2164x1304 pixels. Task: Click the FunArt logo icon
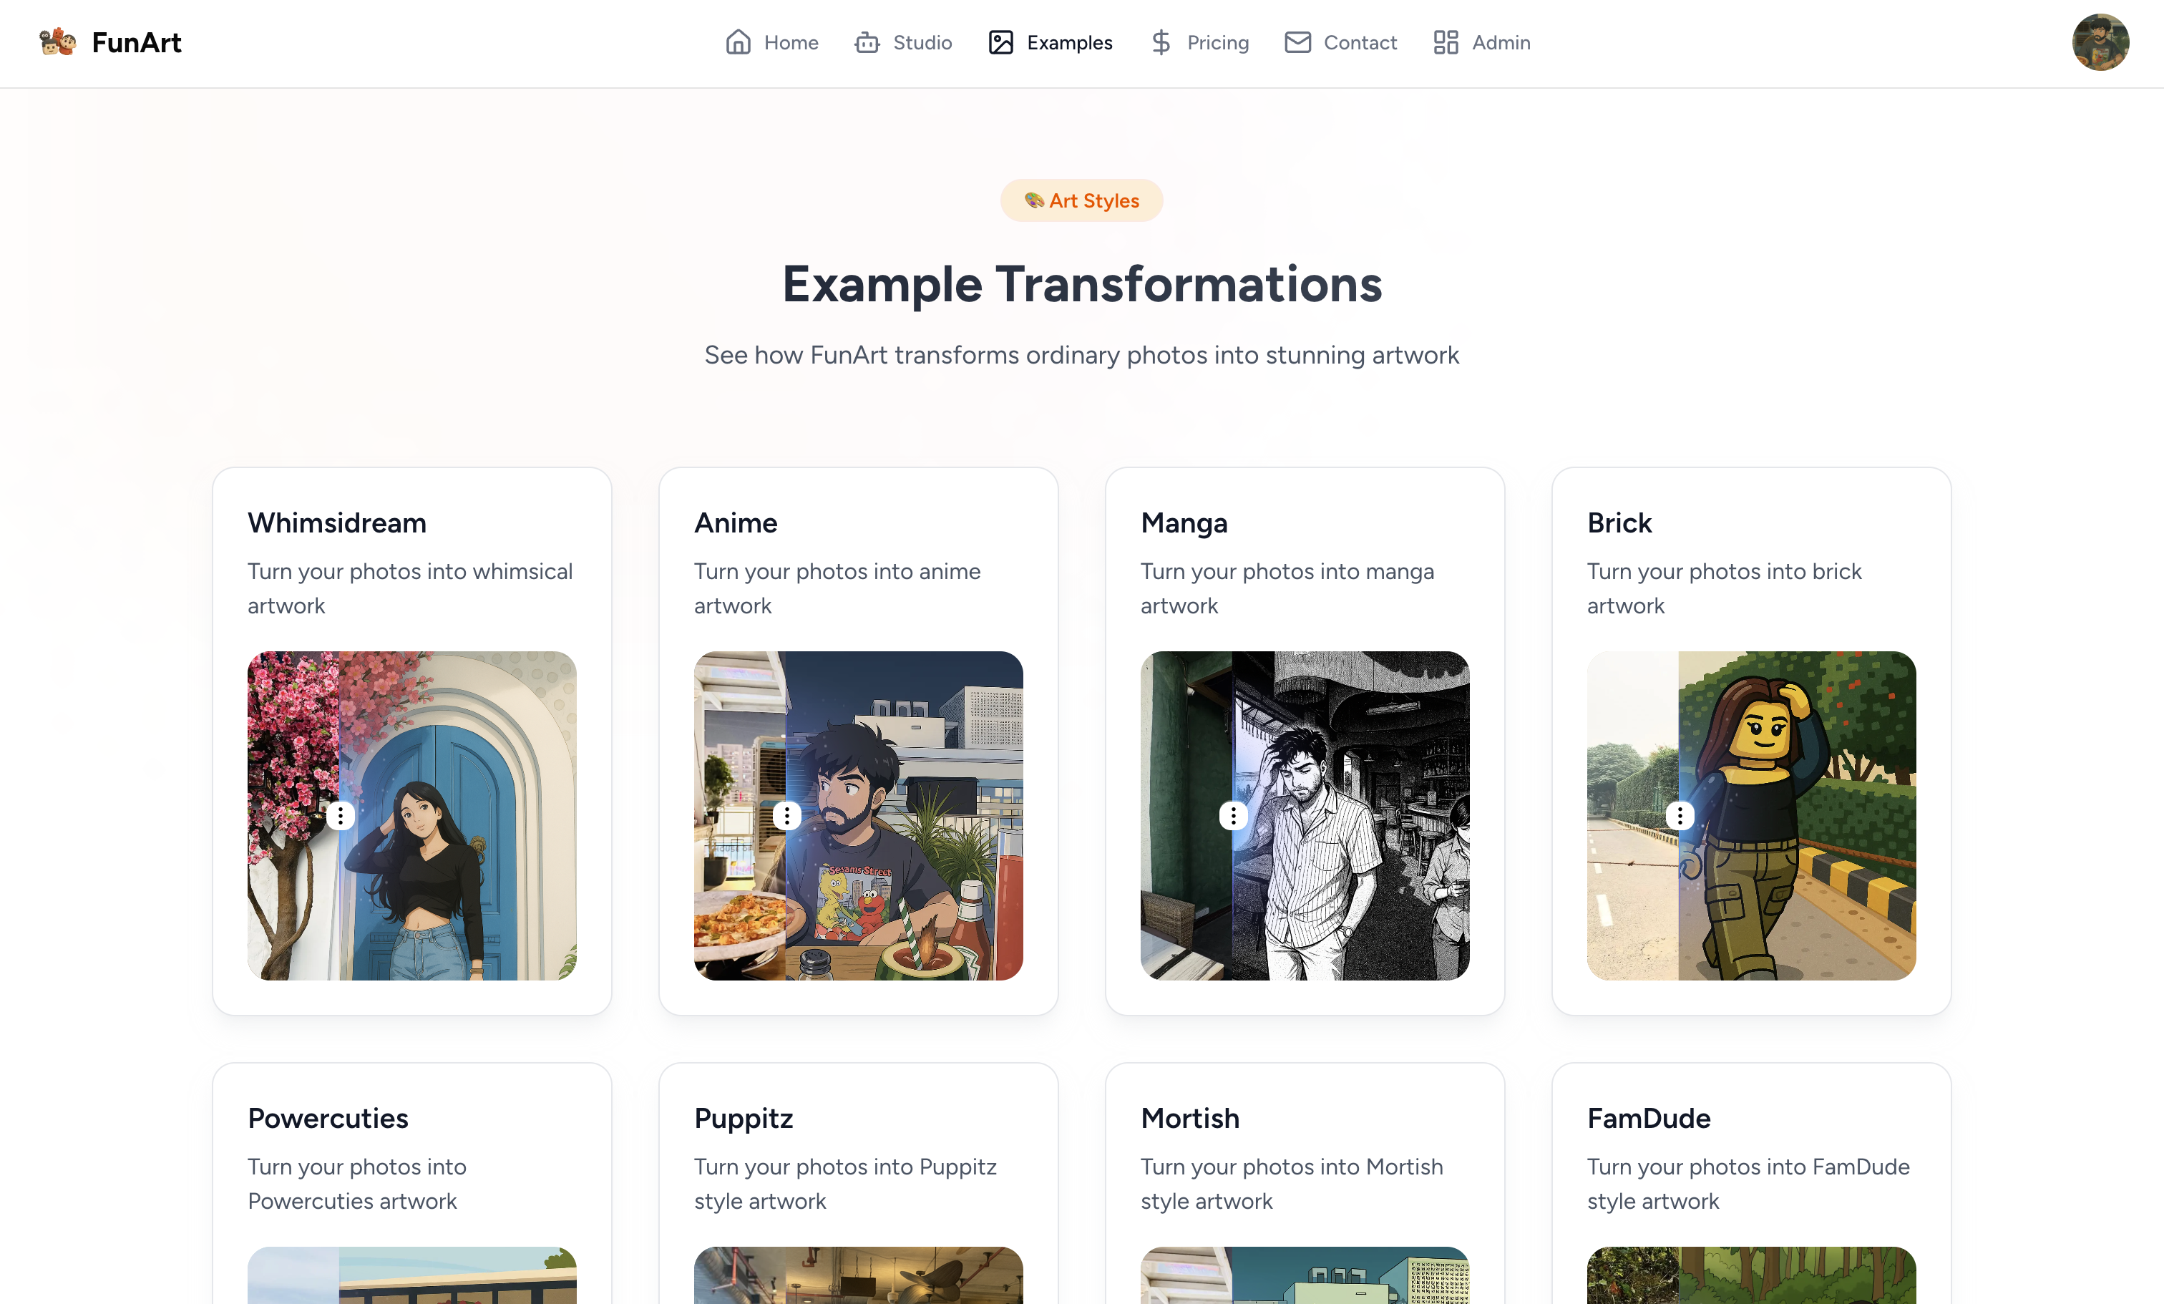click(58, 42)
